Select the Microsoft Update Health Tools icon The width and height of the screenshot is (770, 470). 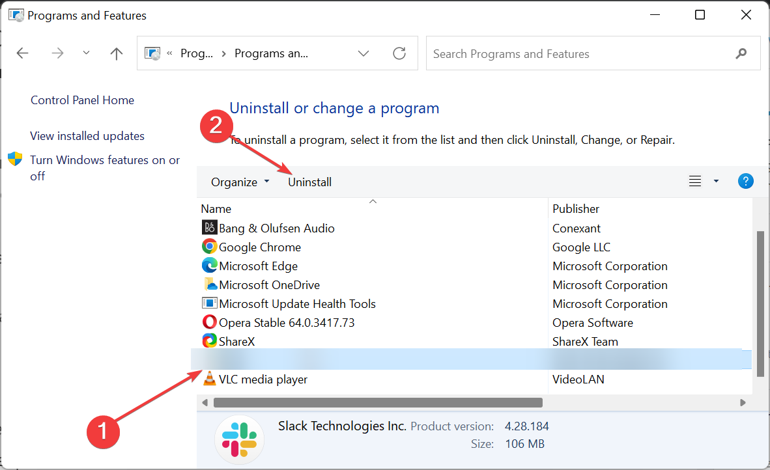pyautogui.click(x=210, y=303)
